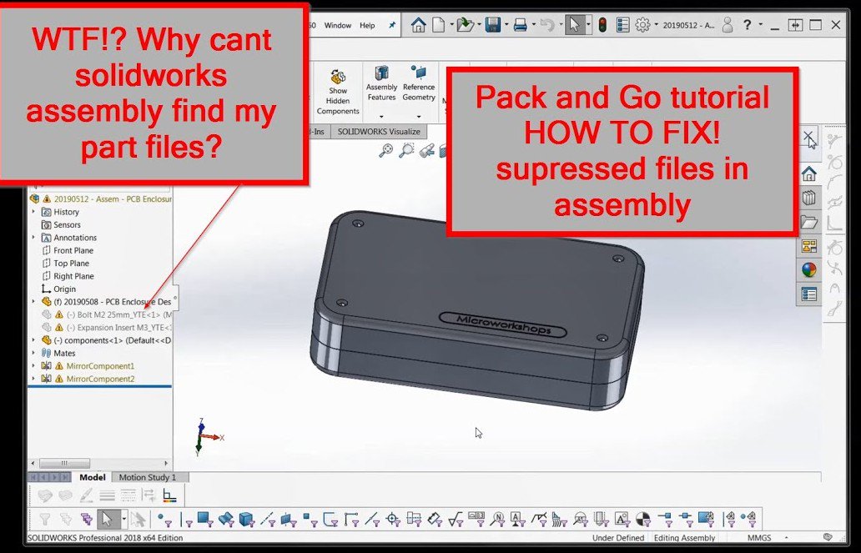The width and height of the screenshot is (861, 553).
Task: Click the Editing Assembly status bar text
Action: click(x=684, y=538)
